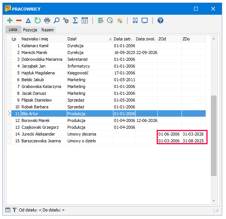Click date 31-03-2026 cell

(x=193, y=134)
